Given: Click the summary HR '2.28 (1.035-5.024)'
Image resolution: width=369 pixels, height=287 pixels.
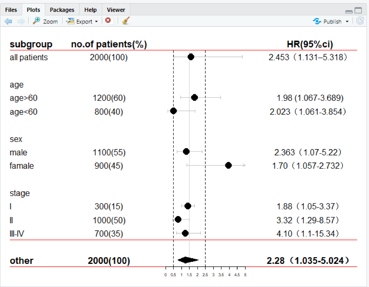Looking at the screenshot, I should tap(308, 261).
